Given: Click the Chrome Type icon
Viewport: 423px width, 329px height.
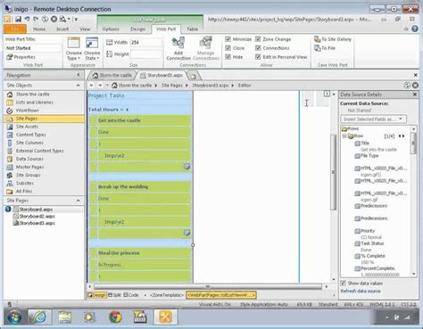Looking at the screenshot, I should click(x=73, y=43).
